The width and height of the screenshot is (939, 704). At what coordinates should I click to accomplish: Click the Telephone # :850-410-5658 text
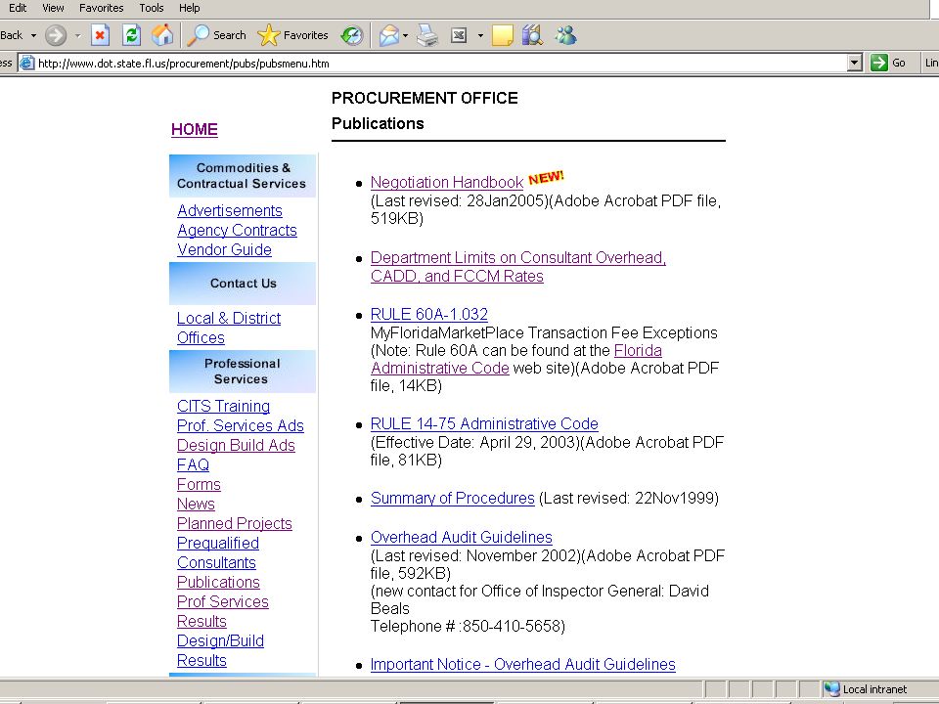tap(468, 626)
